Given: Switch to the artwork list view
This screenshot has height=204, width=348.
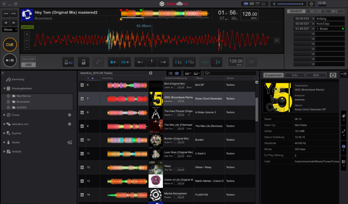Looking at the screenshot, I should (x=177, y=73).
